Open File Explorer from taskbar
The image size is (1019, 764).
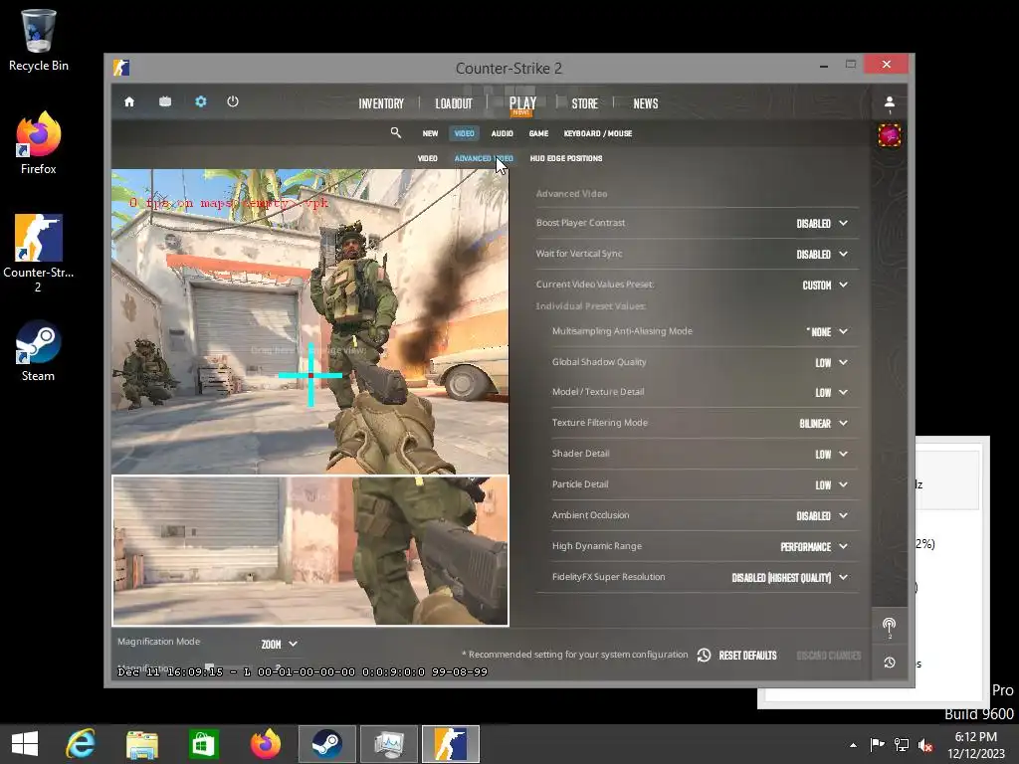tap(142, 744)
